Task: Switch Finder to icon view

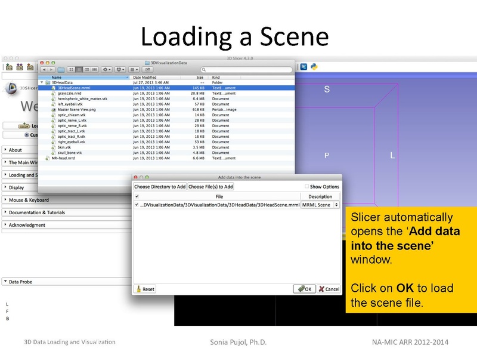Action: (71, 70)
